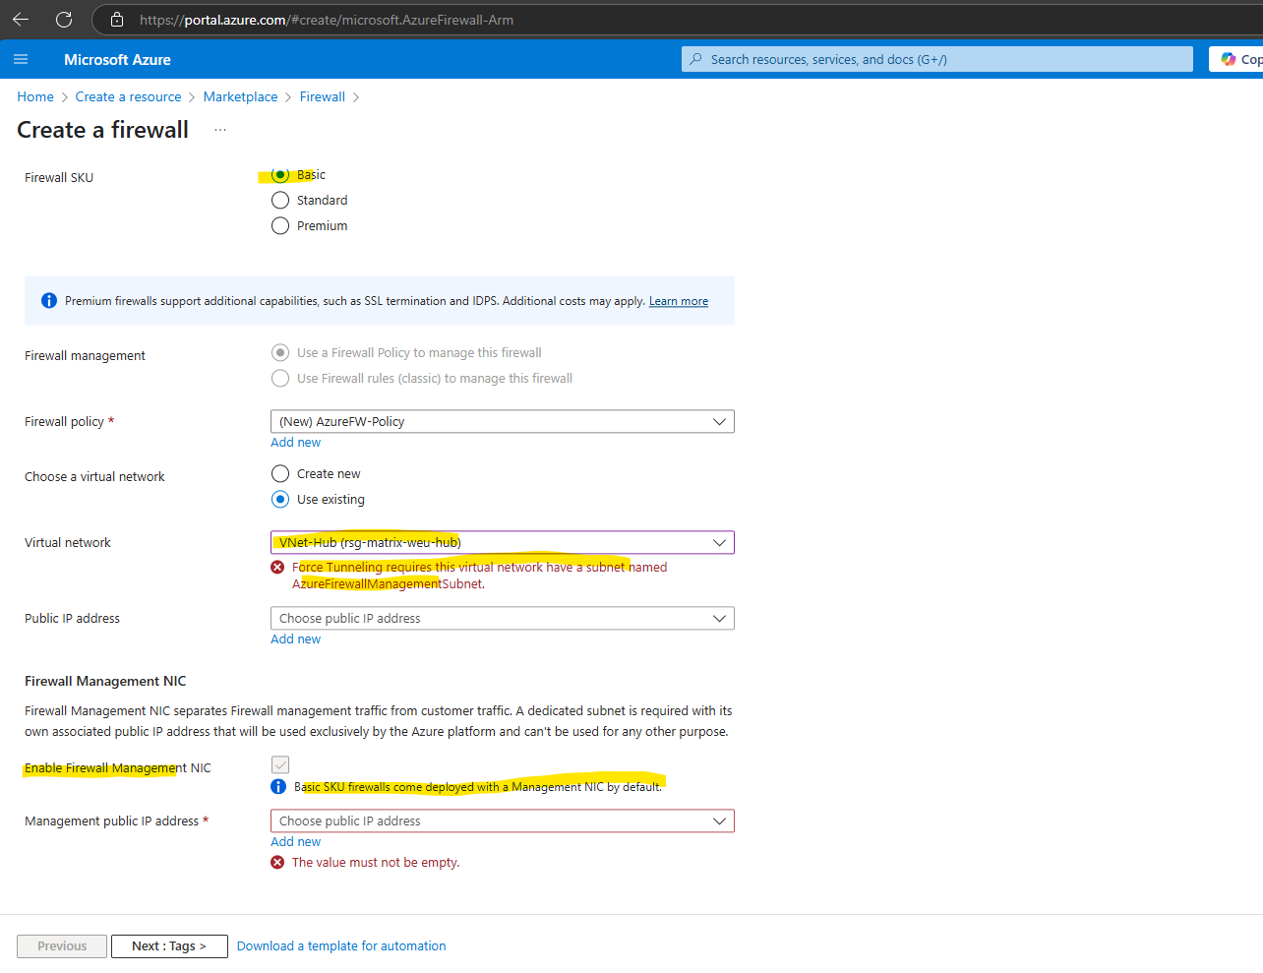Open the Firewall policy dropdown

tap(503, 421)
